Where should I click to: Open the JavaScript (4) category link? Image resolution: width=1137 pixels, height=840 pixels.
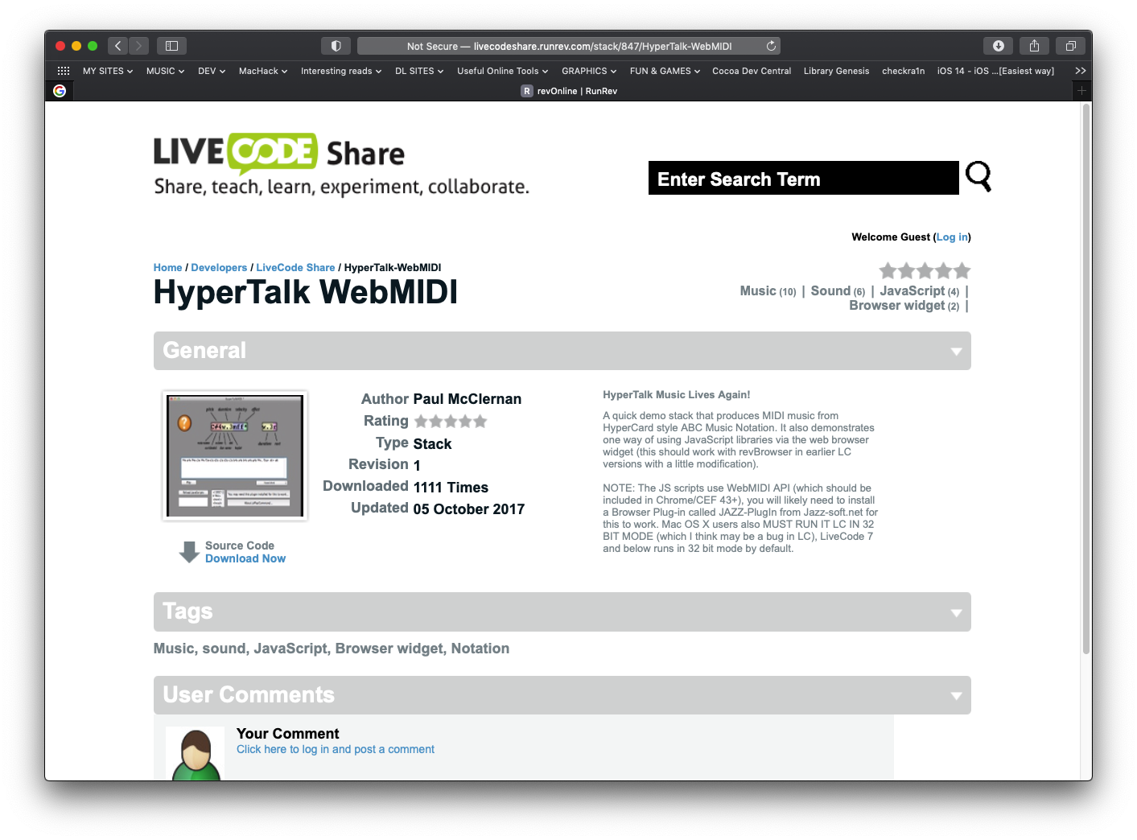click(920, 291)
